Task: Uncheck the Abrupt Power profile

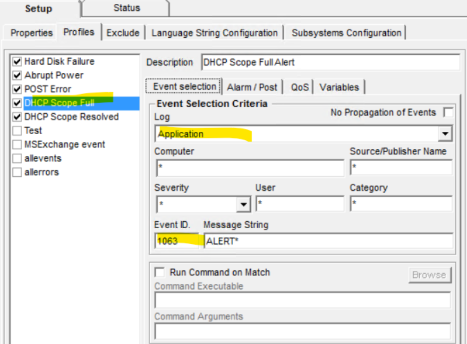Action: point(17,75)
